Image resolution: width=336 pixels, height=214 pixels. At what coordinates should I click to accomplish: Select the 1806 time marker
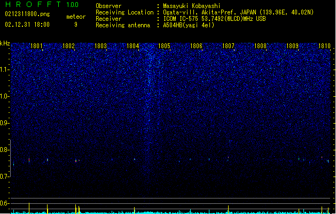pyautogui.click(x=196, y=46)
